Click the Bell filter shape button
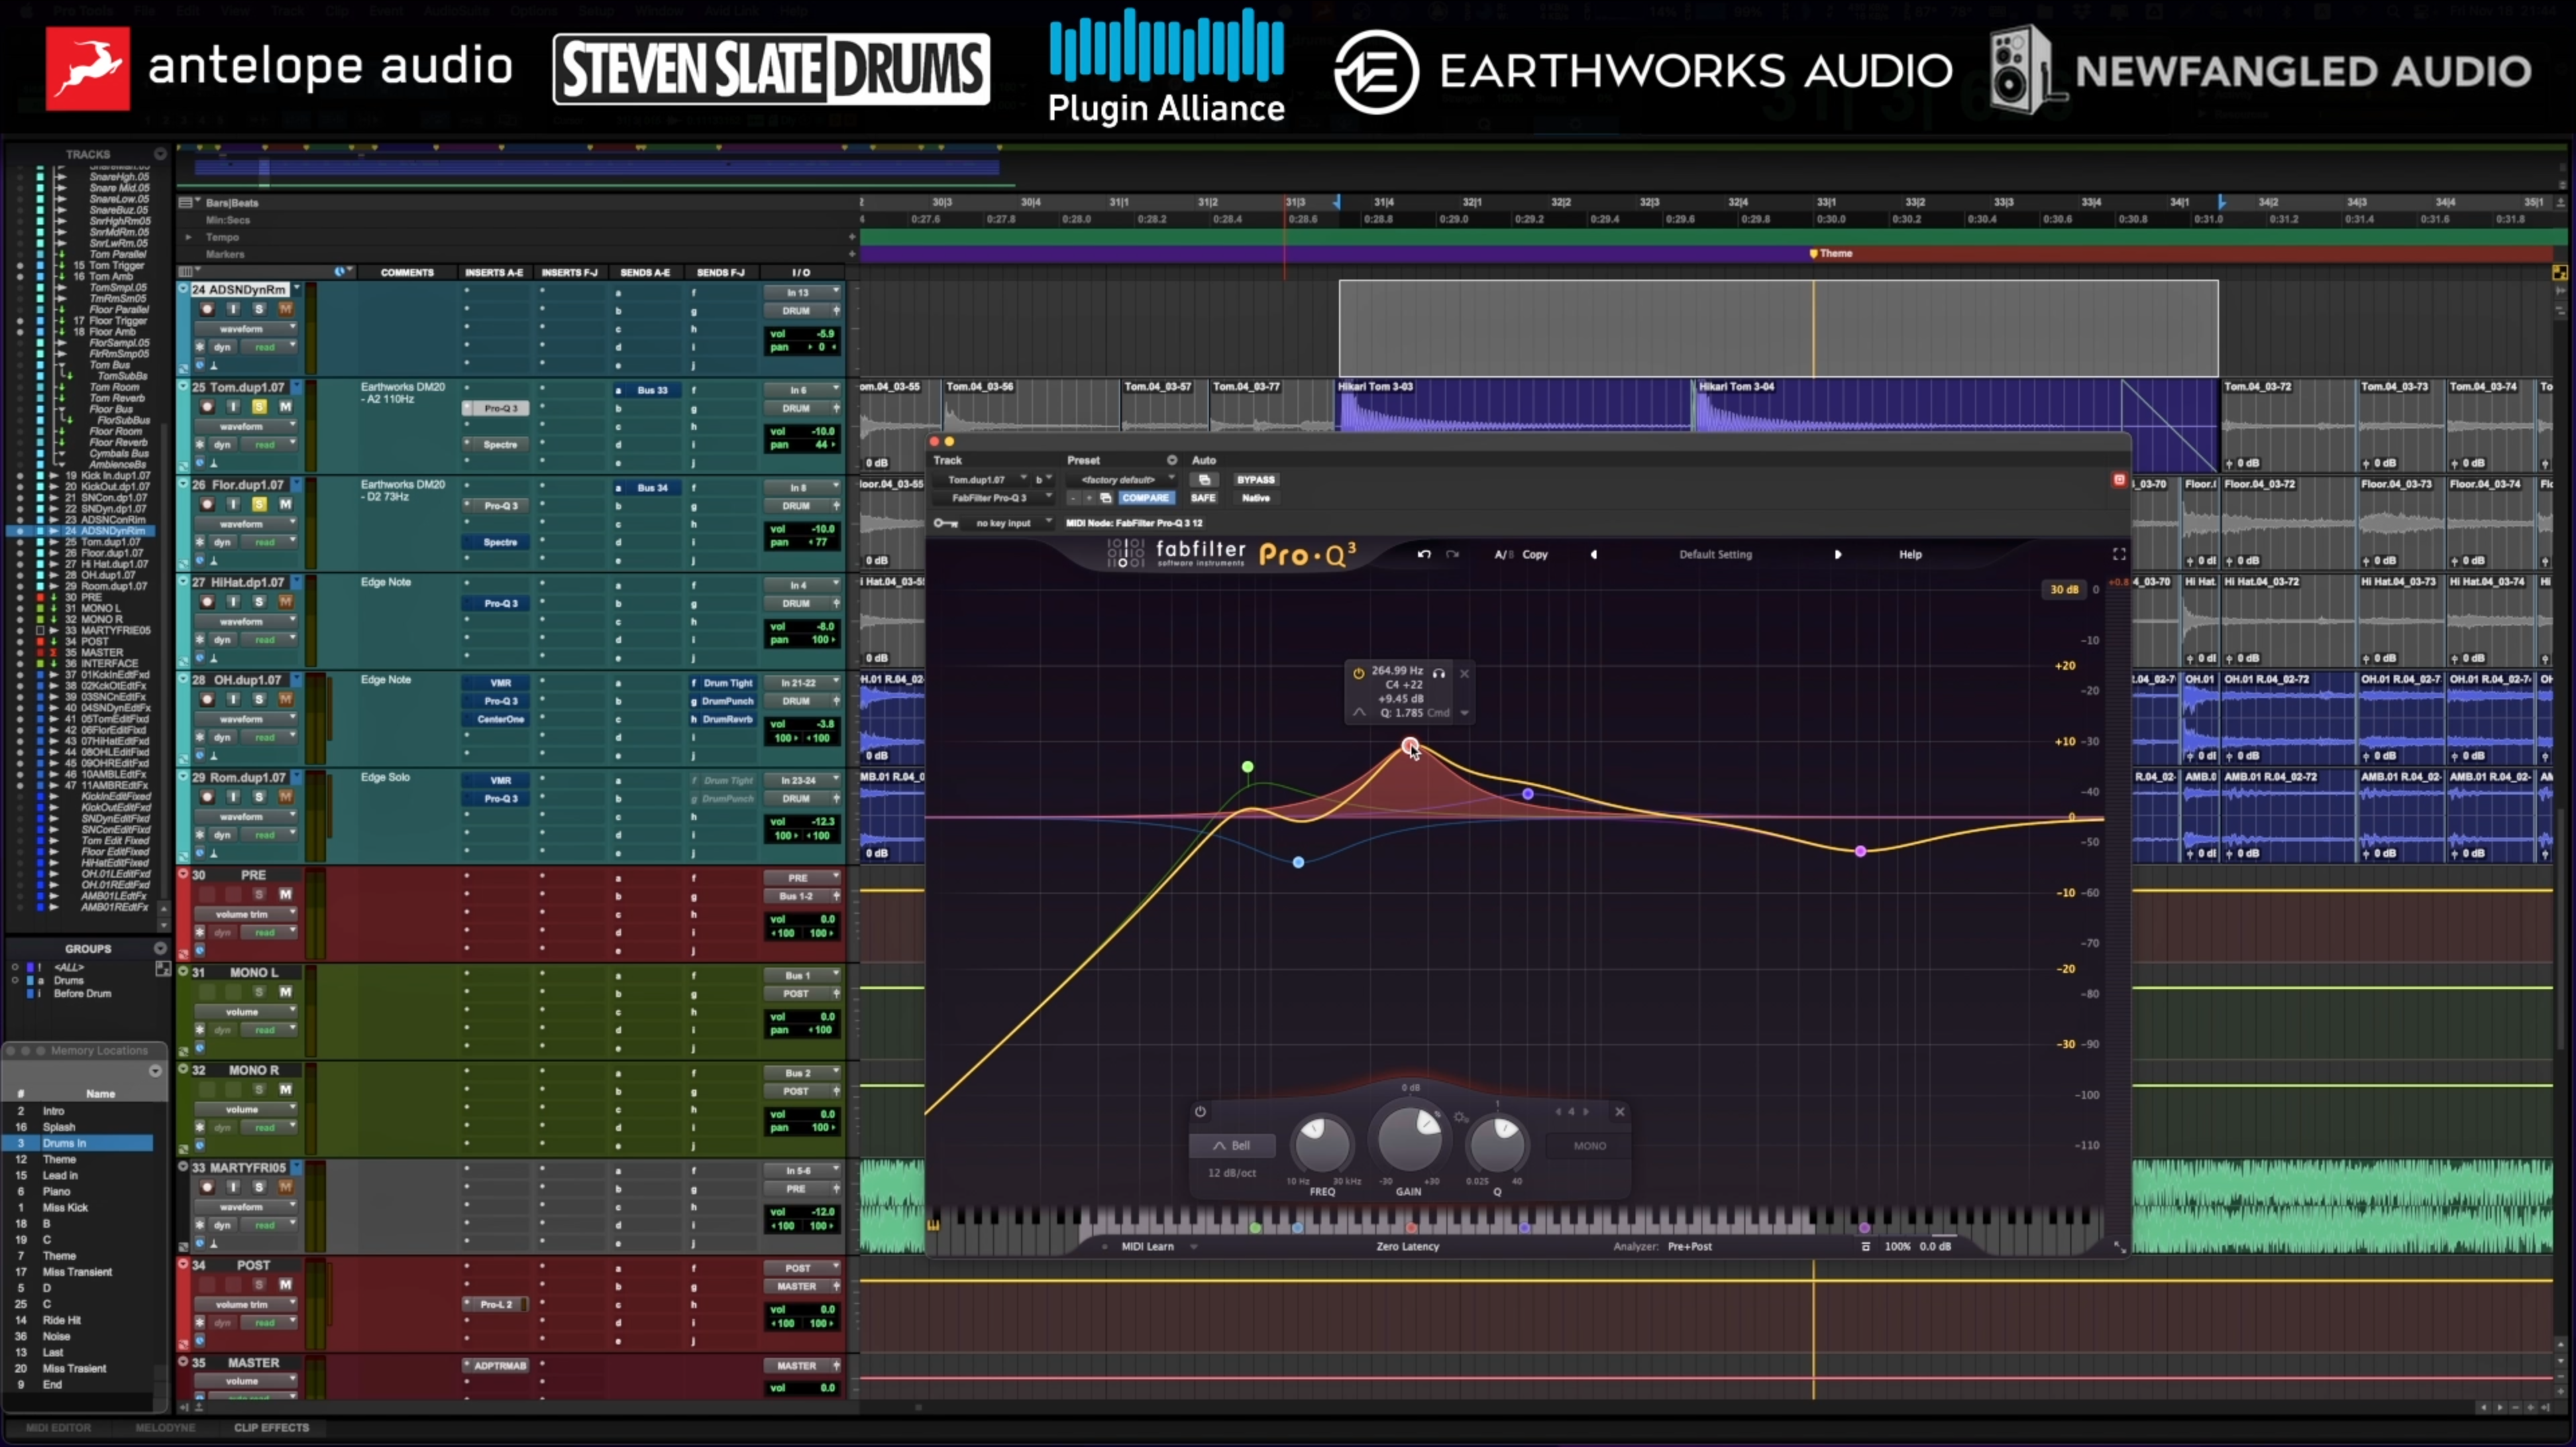2576x1447 pixels. coord(1232,1145)
